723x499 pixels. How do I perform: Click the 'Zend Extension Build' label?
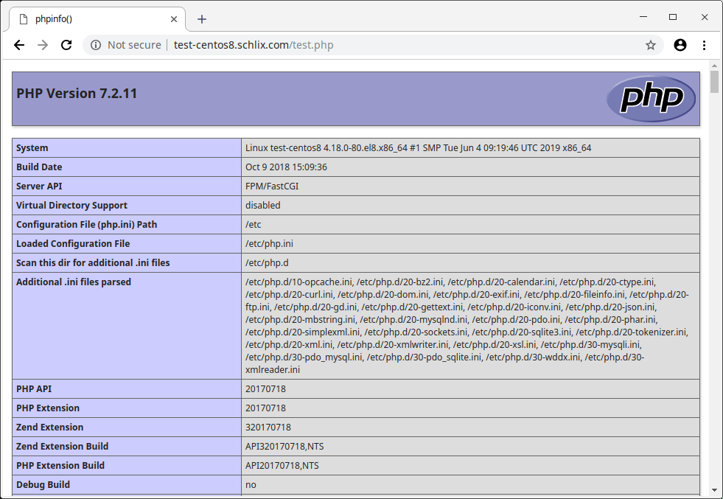62,446
